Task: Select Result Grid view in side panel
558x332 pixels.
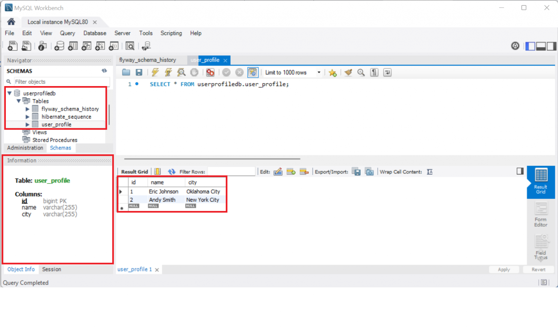Action: (x=541, y=182)
